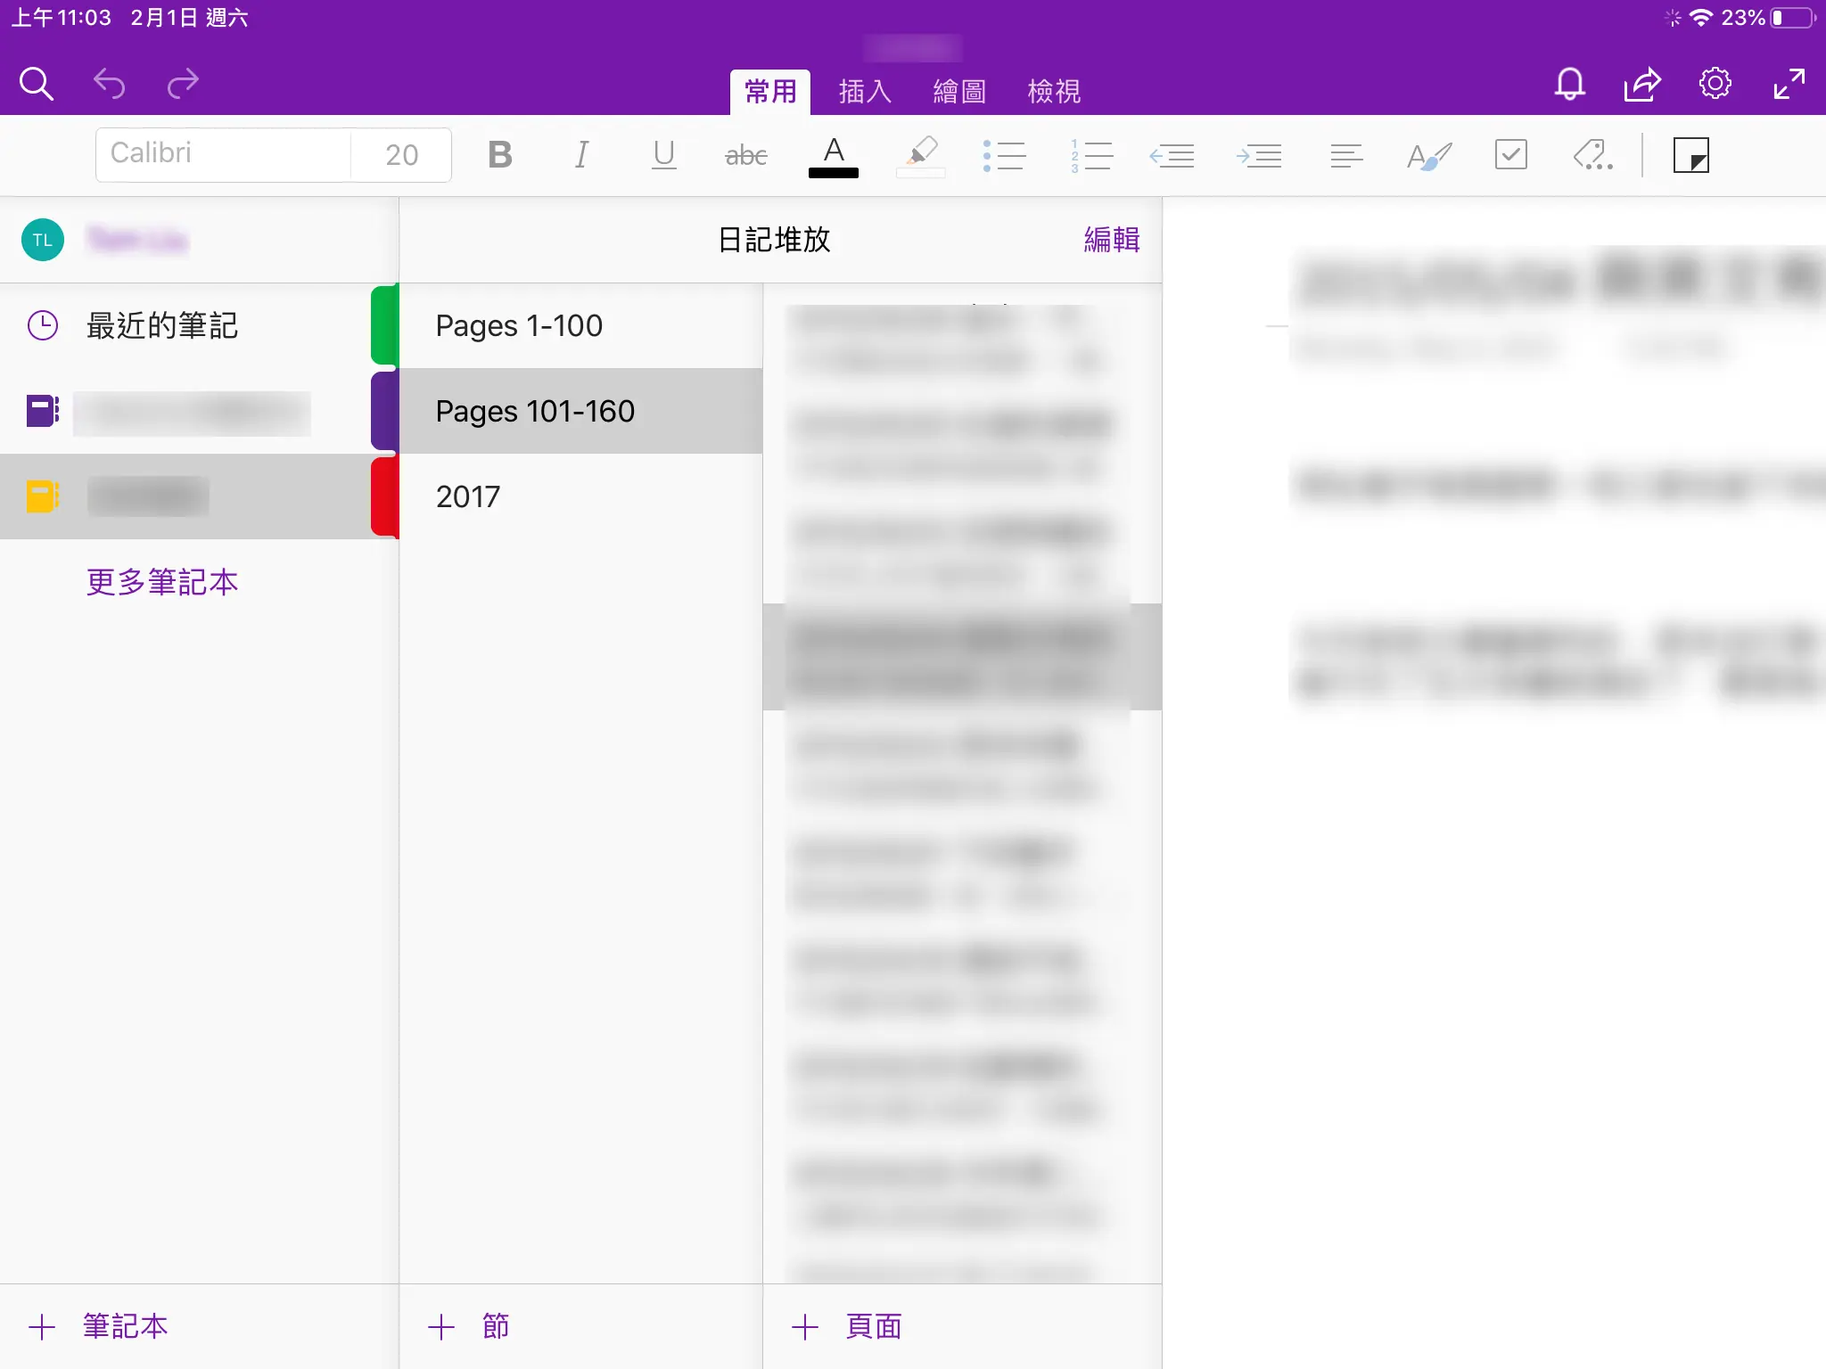Undo the last action
The image size is (1826, 1369).
click(110, 84)
